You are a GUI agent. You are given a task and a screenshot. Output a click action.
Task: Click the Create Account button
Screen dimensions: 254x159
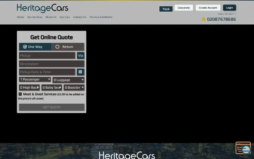click(x=208, y=8)
